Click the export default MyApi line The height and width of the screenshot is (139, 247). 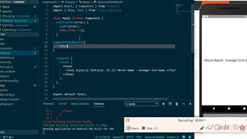click(x=70, y=94)
